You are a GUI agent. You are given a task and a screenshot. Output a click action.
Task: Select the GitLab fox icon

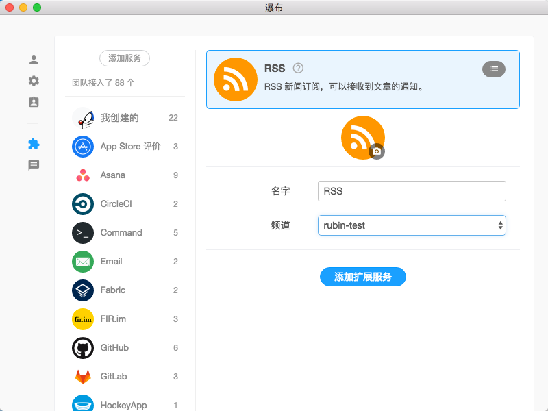point(83,376)
